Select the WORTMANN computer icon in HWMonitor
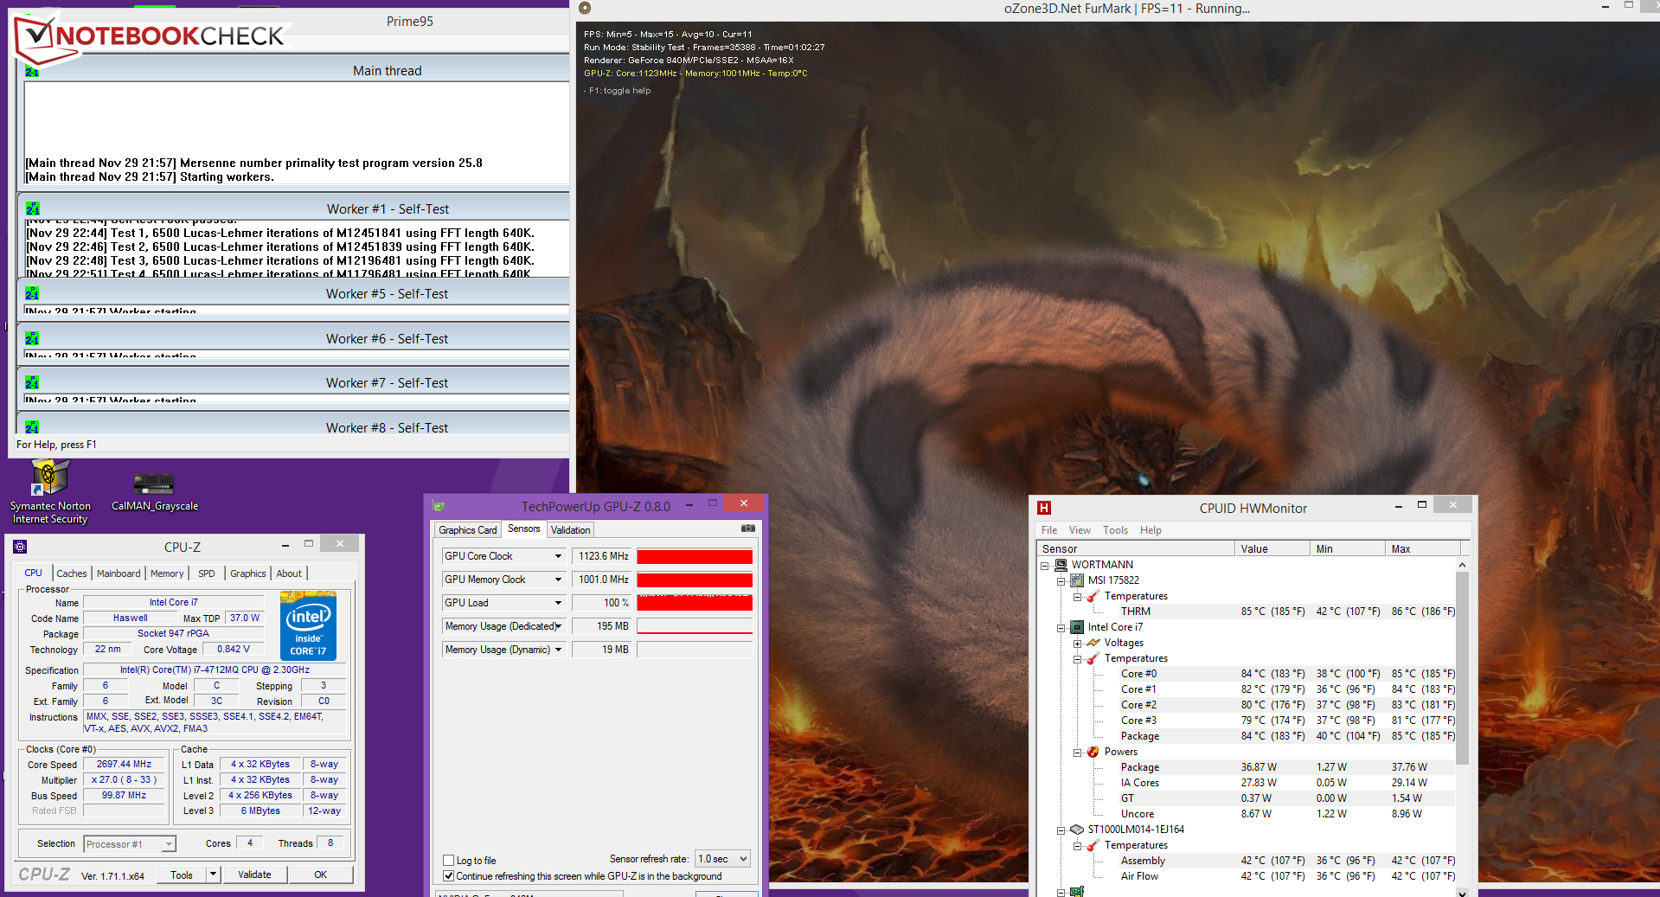This screenshot has width=1660, height=897. point(1061,565)
